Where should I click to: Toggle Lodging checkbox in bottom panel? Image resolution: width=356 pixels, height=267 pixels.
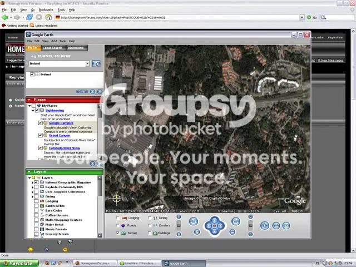(x=117, y=218)
